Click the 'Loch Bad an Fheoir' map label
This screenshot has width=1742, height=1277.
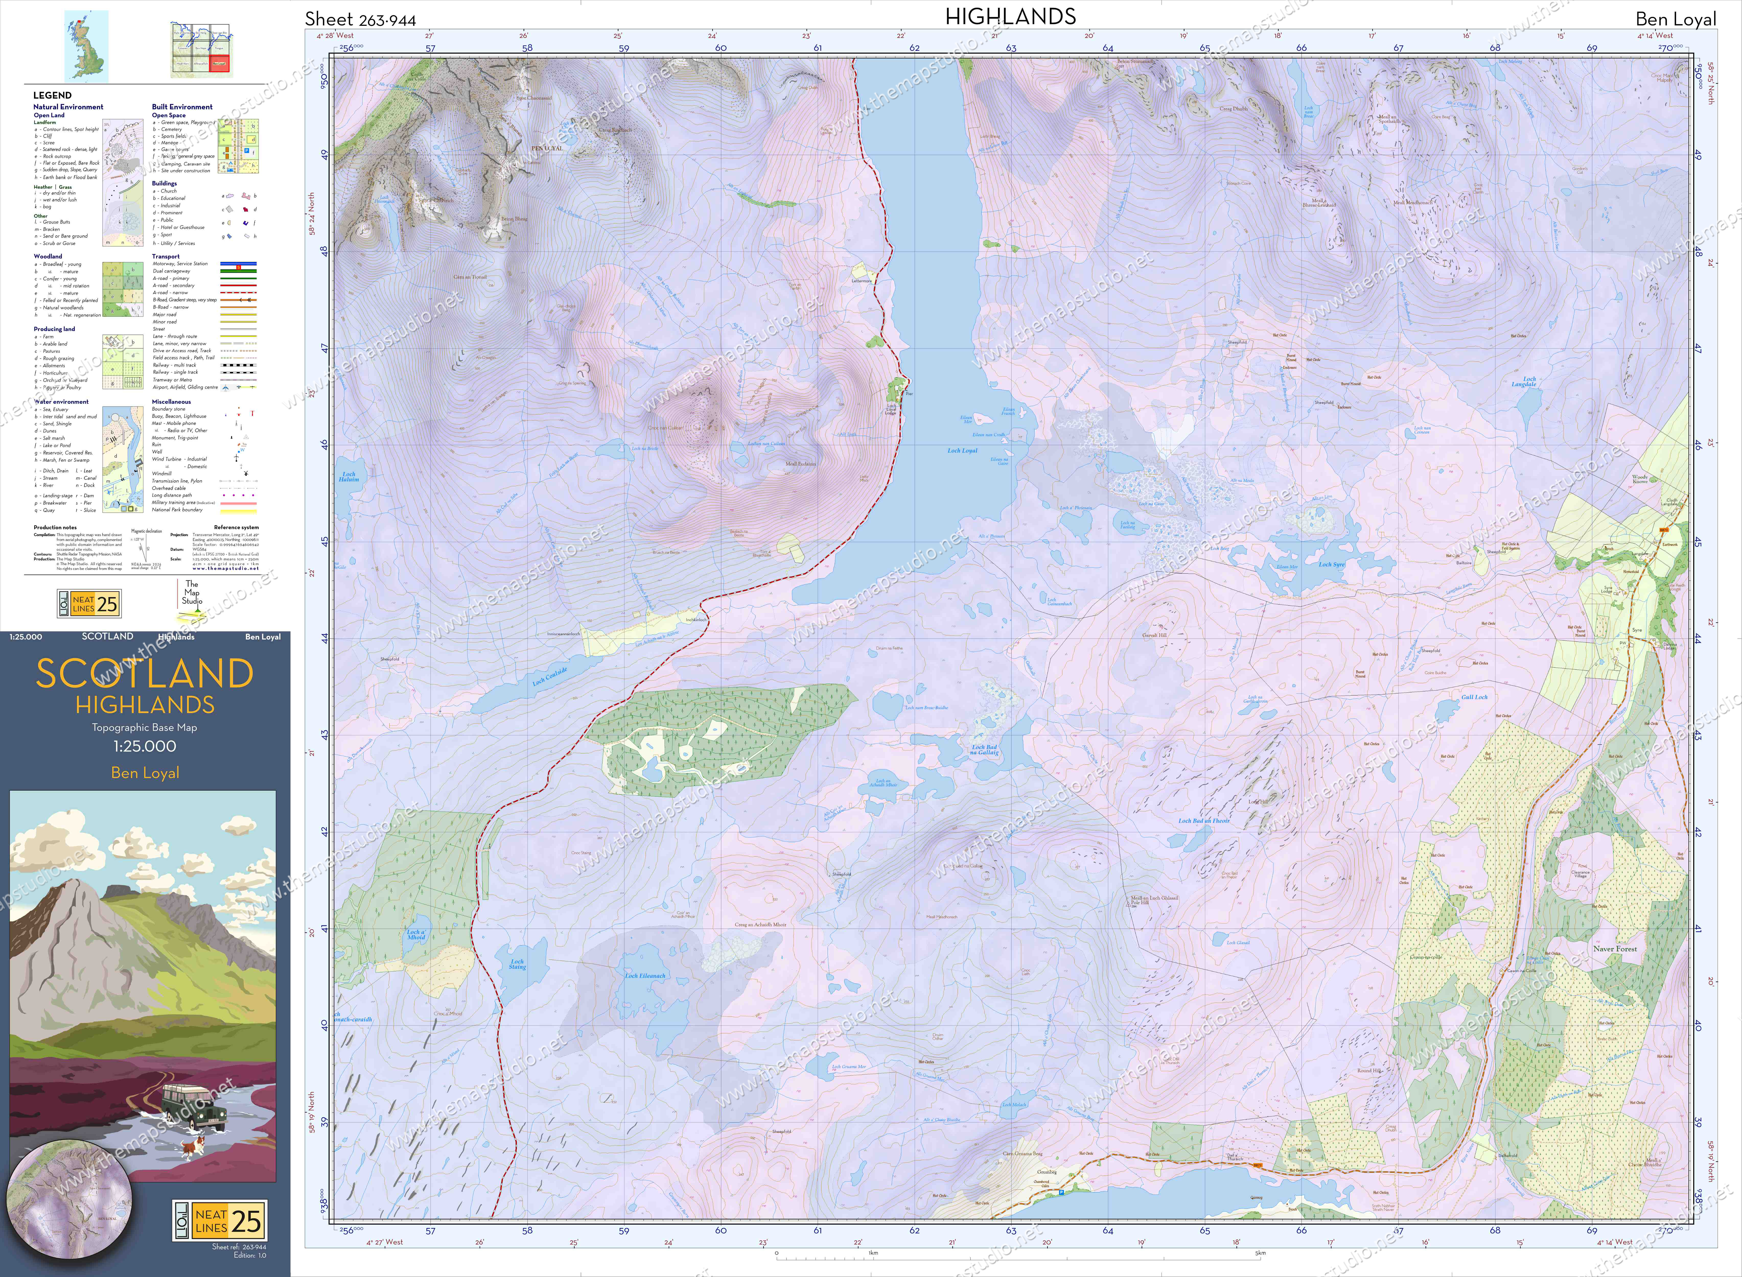1204,821
